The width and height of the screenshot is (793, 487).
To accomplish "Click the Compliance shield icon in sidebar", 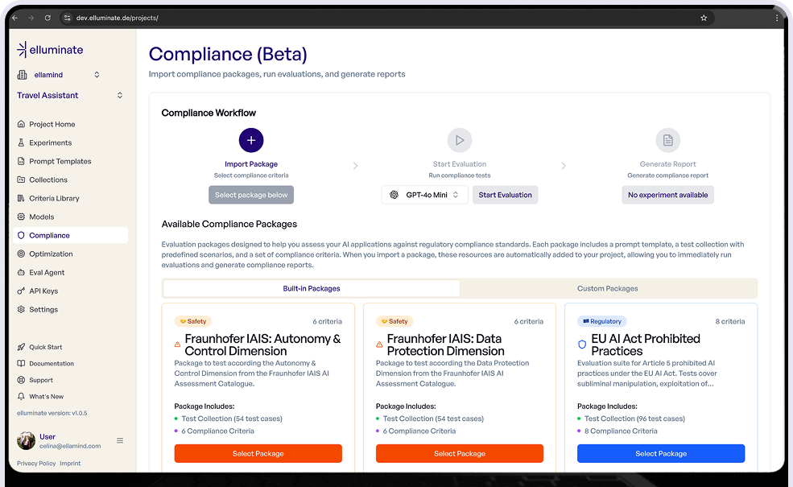I will click(21, 235).
